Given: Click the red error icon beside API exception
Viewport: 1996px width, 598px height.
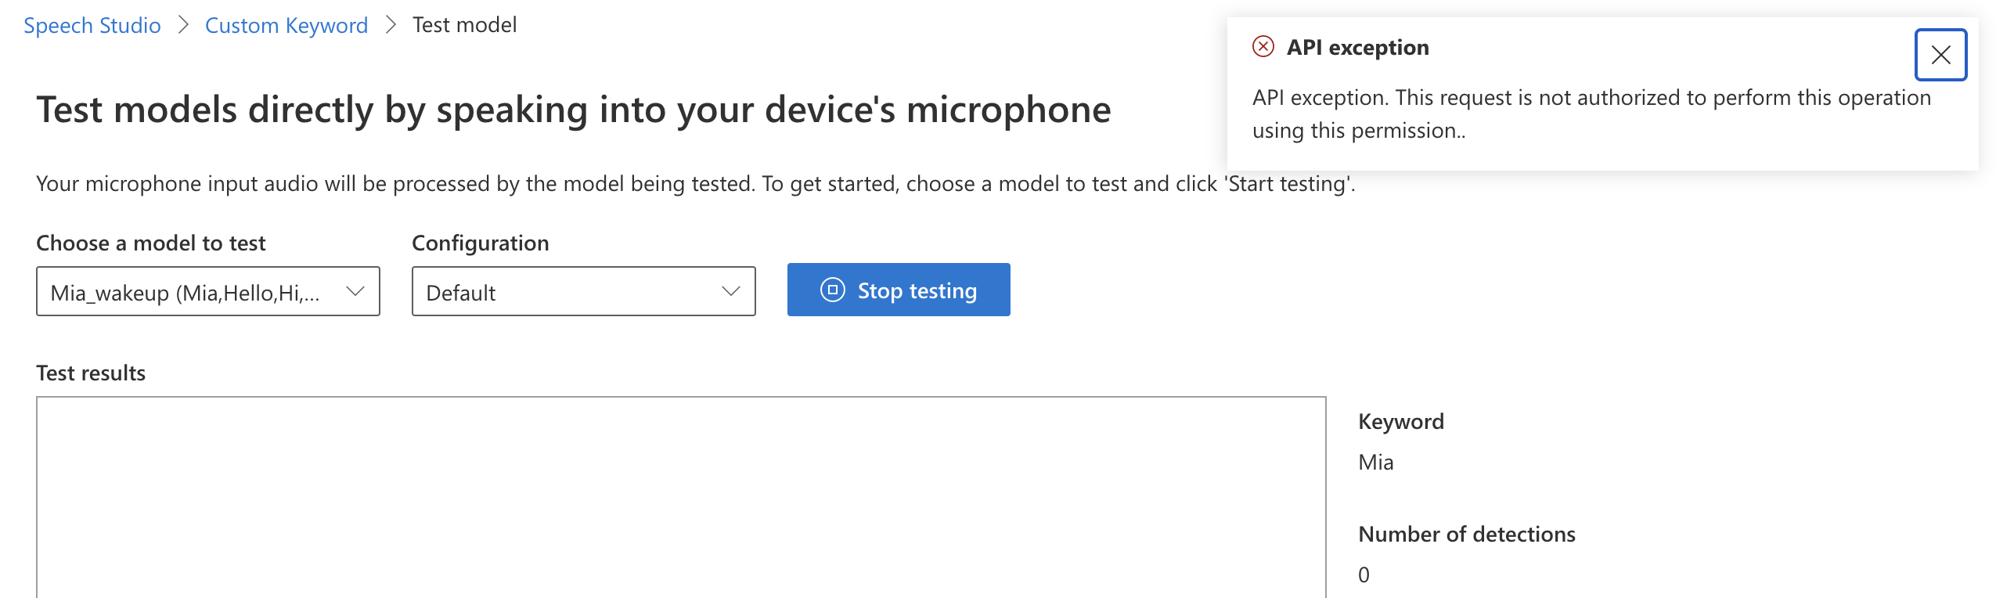Looking at the screenshot, I should (x=1263, y=47).
